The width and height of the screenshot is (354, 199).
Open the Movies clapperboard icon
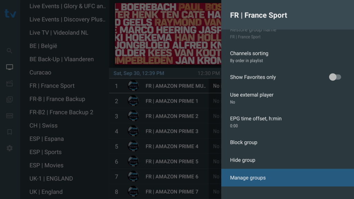[10, 83]
